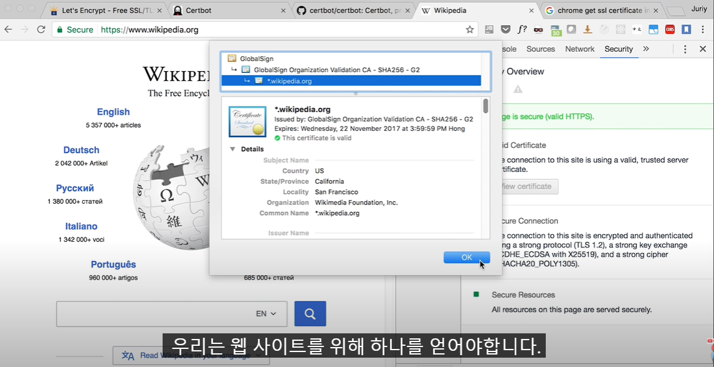Bookmark this page with star icon
The image size is (714, 367).
[x=470, y=30]
